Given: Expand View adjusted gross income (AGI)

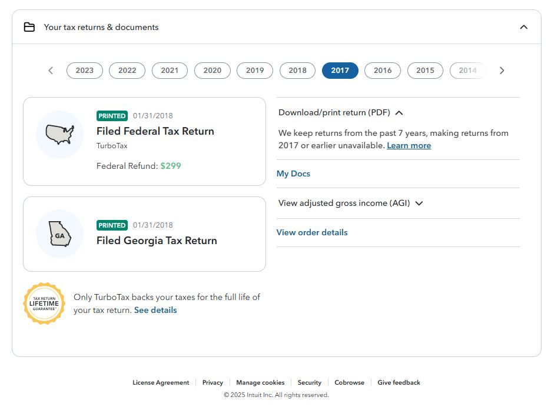Looking at the screenshot, I should point(350,203).
